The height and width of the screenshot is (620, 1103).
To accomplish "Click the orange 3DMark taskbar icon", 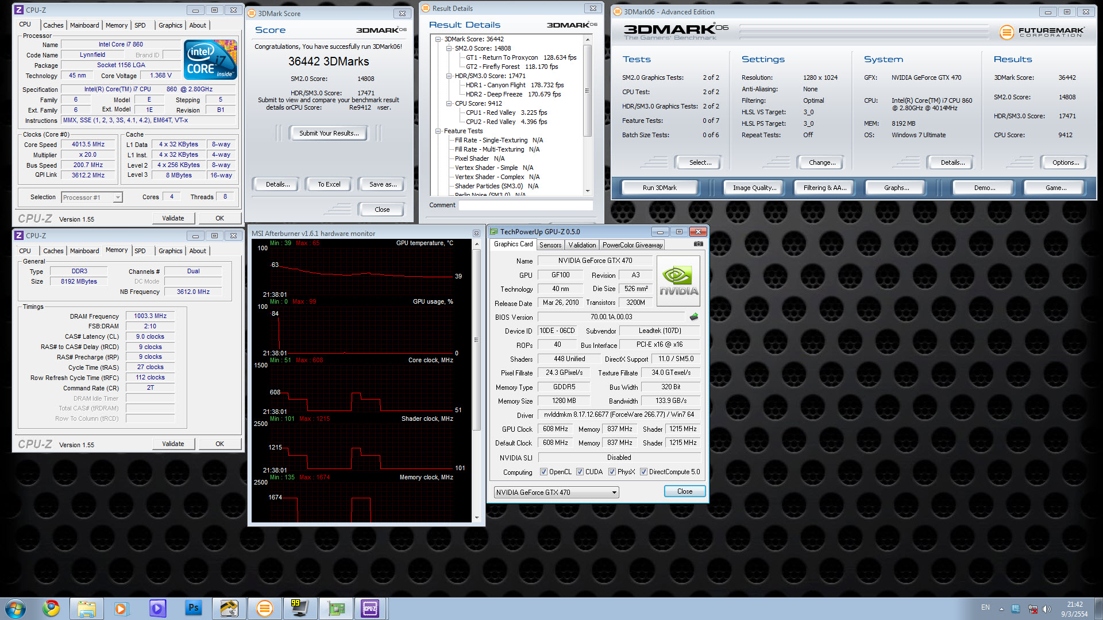I will pyautogui.click(x=264, y=608).
